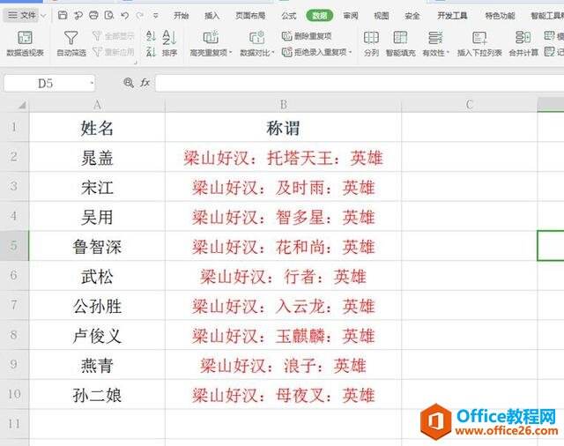Click the zoom magnifier beside fx
The width and height of the screenshot is (564, 446).
pos(129,83)
